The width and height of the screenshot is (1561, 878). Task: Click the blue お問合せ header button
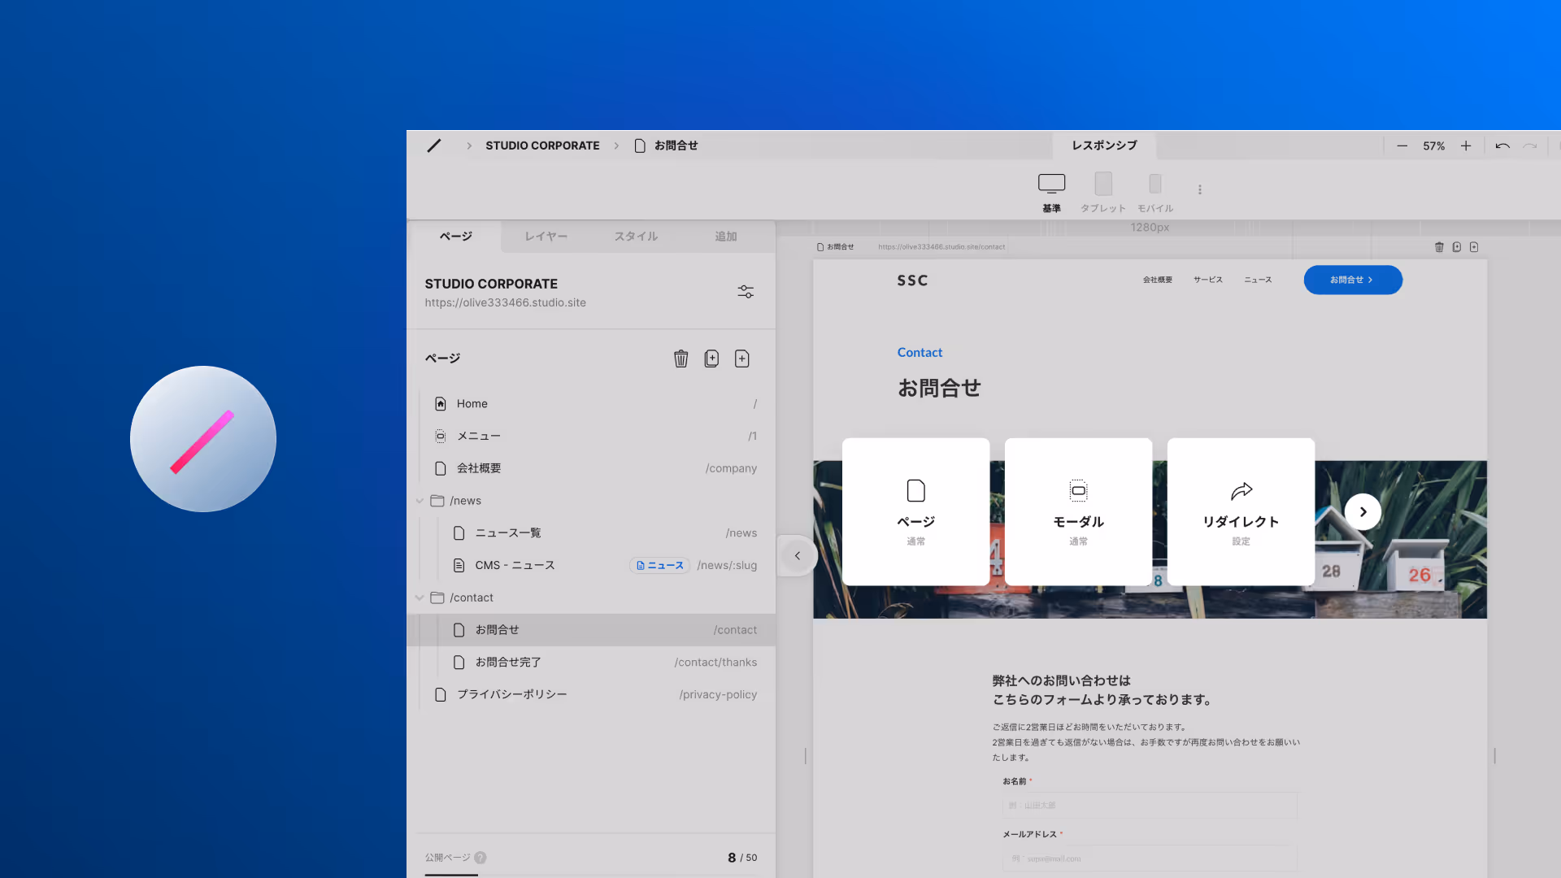point(1352,280)
